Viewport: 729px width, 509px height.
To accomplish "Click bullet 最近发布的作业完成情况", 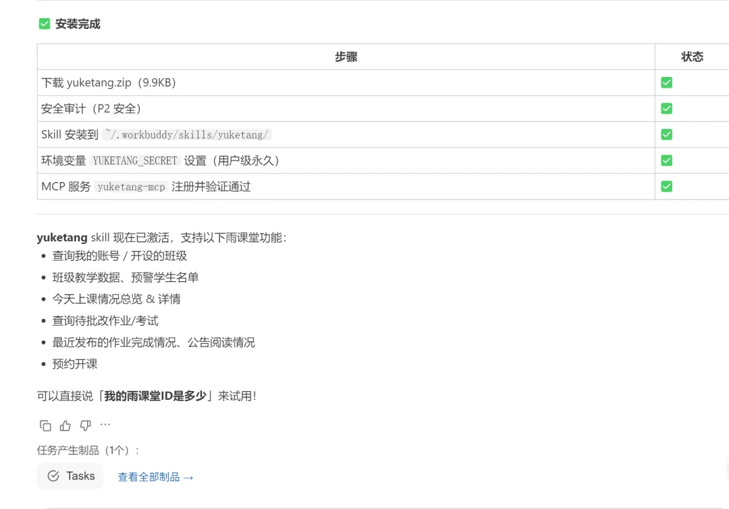I will pyautogui.click(x=153, y=342).
